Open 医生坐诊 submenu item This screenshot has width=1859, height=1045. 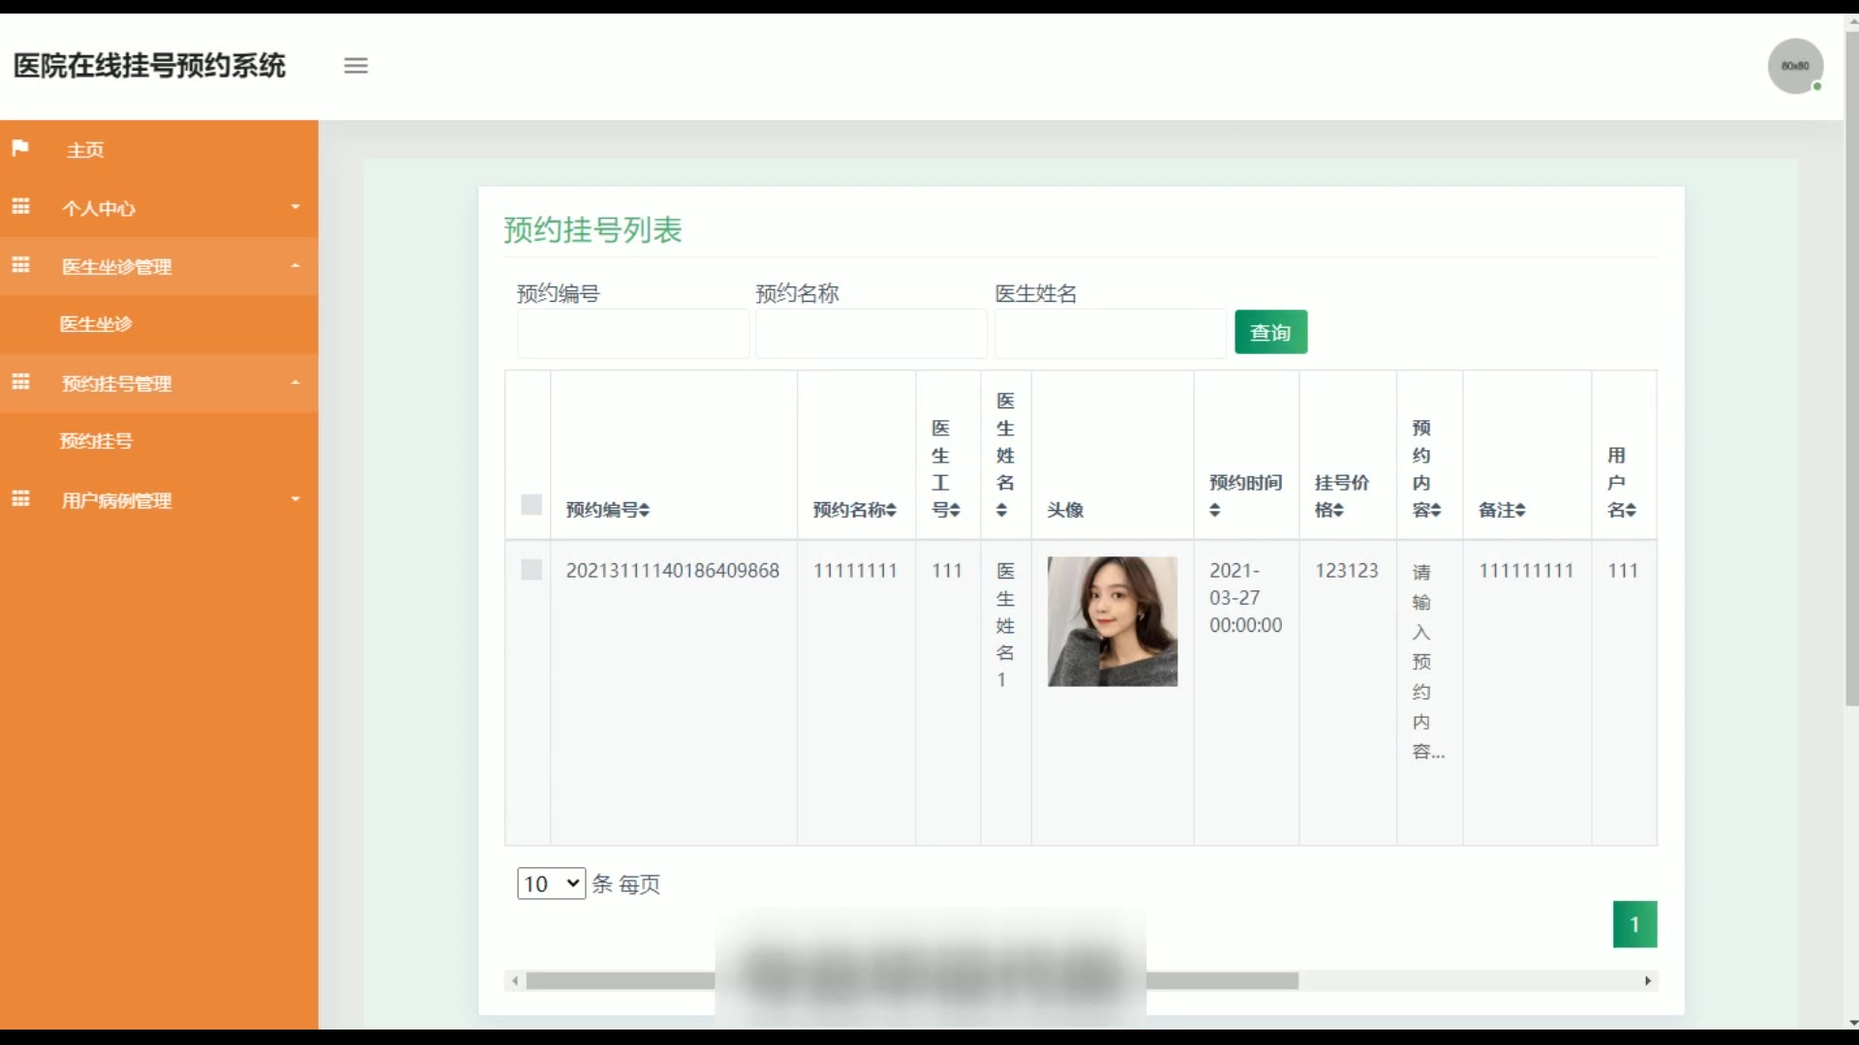pyautogui.click(x=96, y=324)
